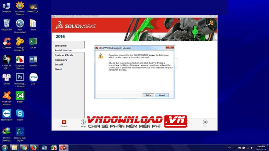Open the TeamViewer desktop icon

click(x=6, y=113)
